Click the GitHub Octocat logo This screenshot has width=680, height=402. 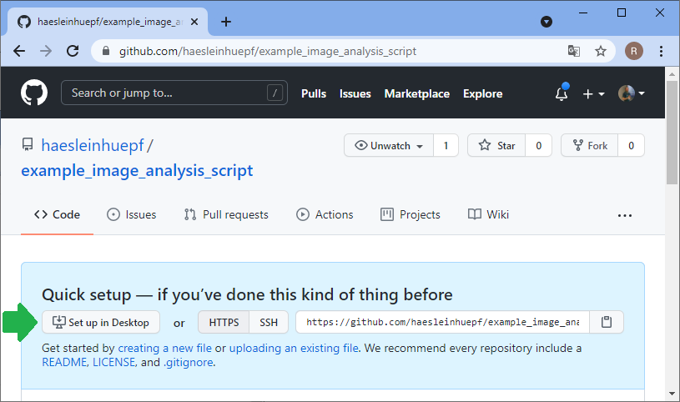tap(34, 93)
